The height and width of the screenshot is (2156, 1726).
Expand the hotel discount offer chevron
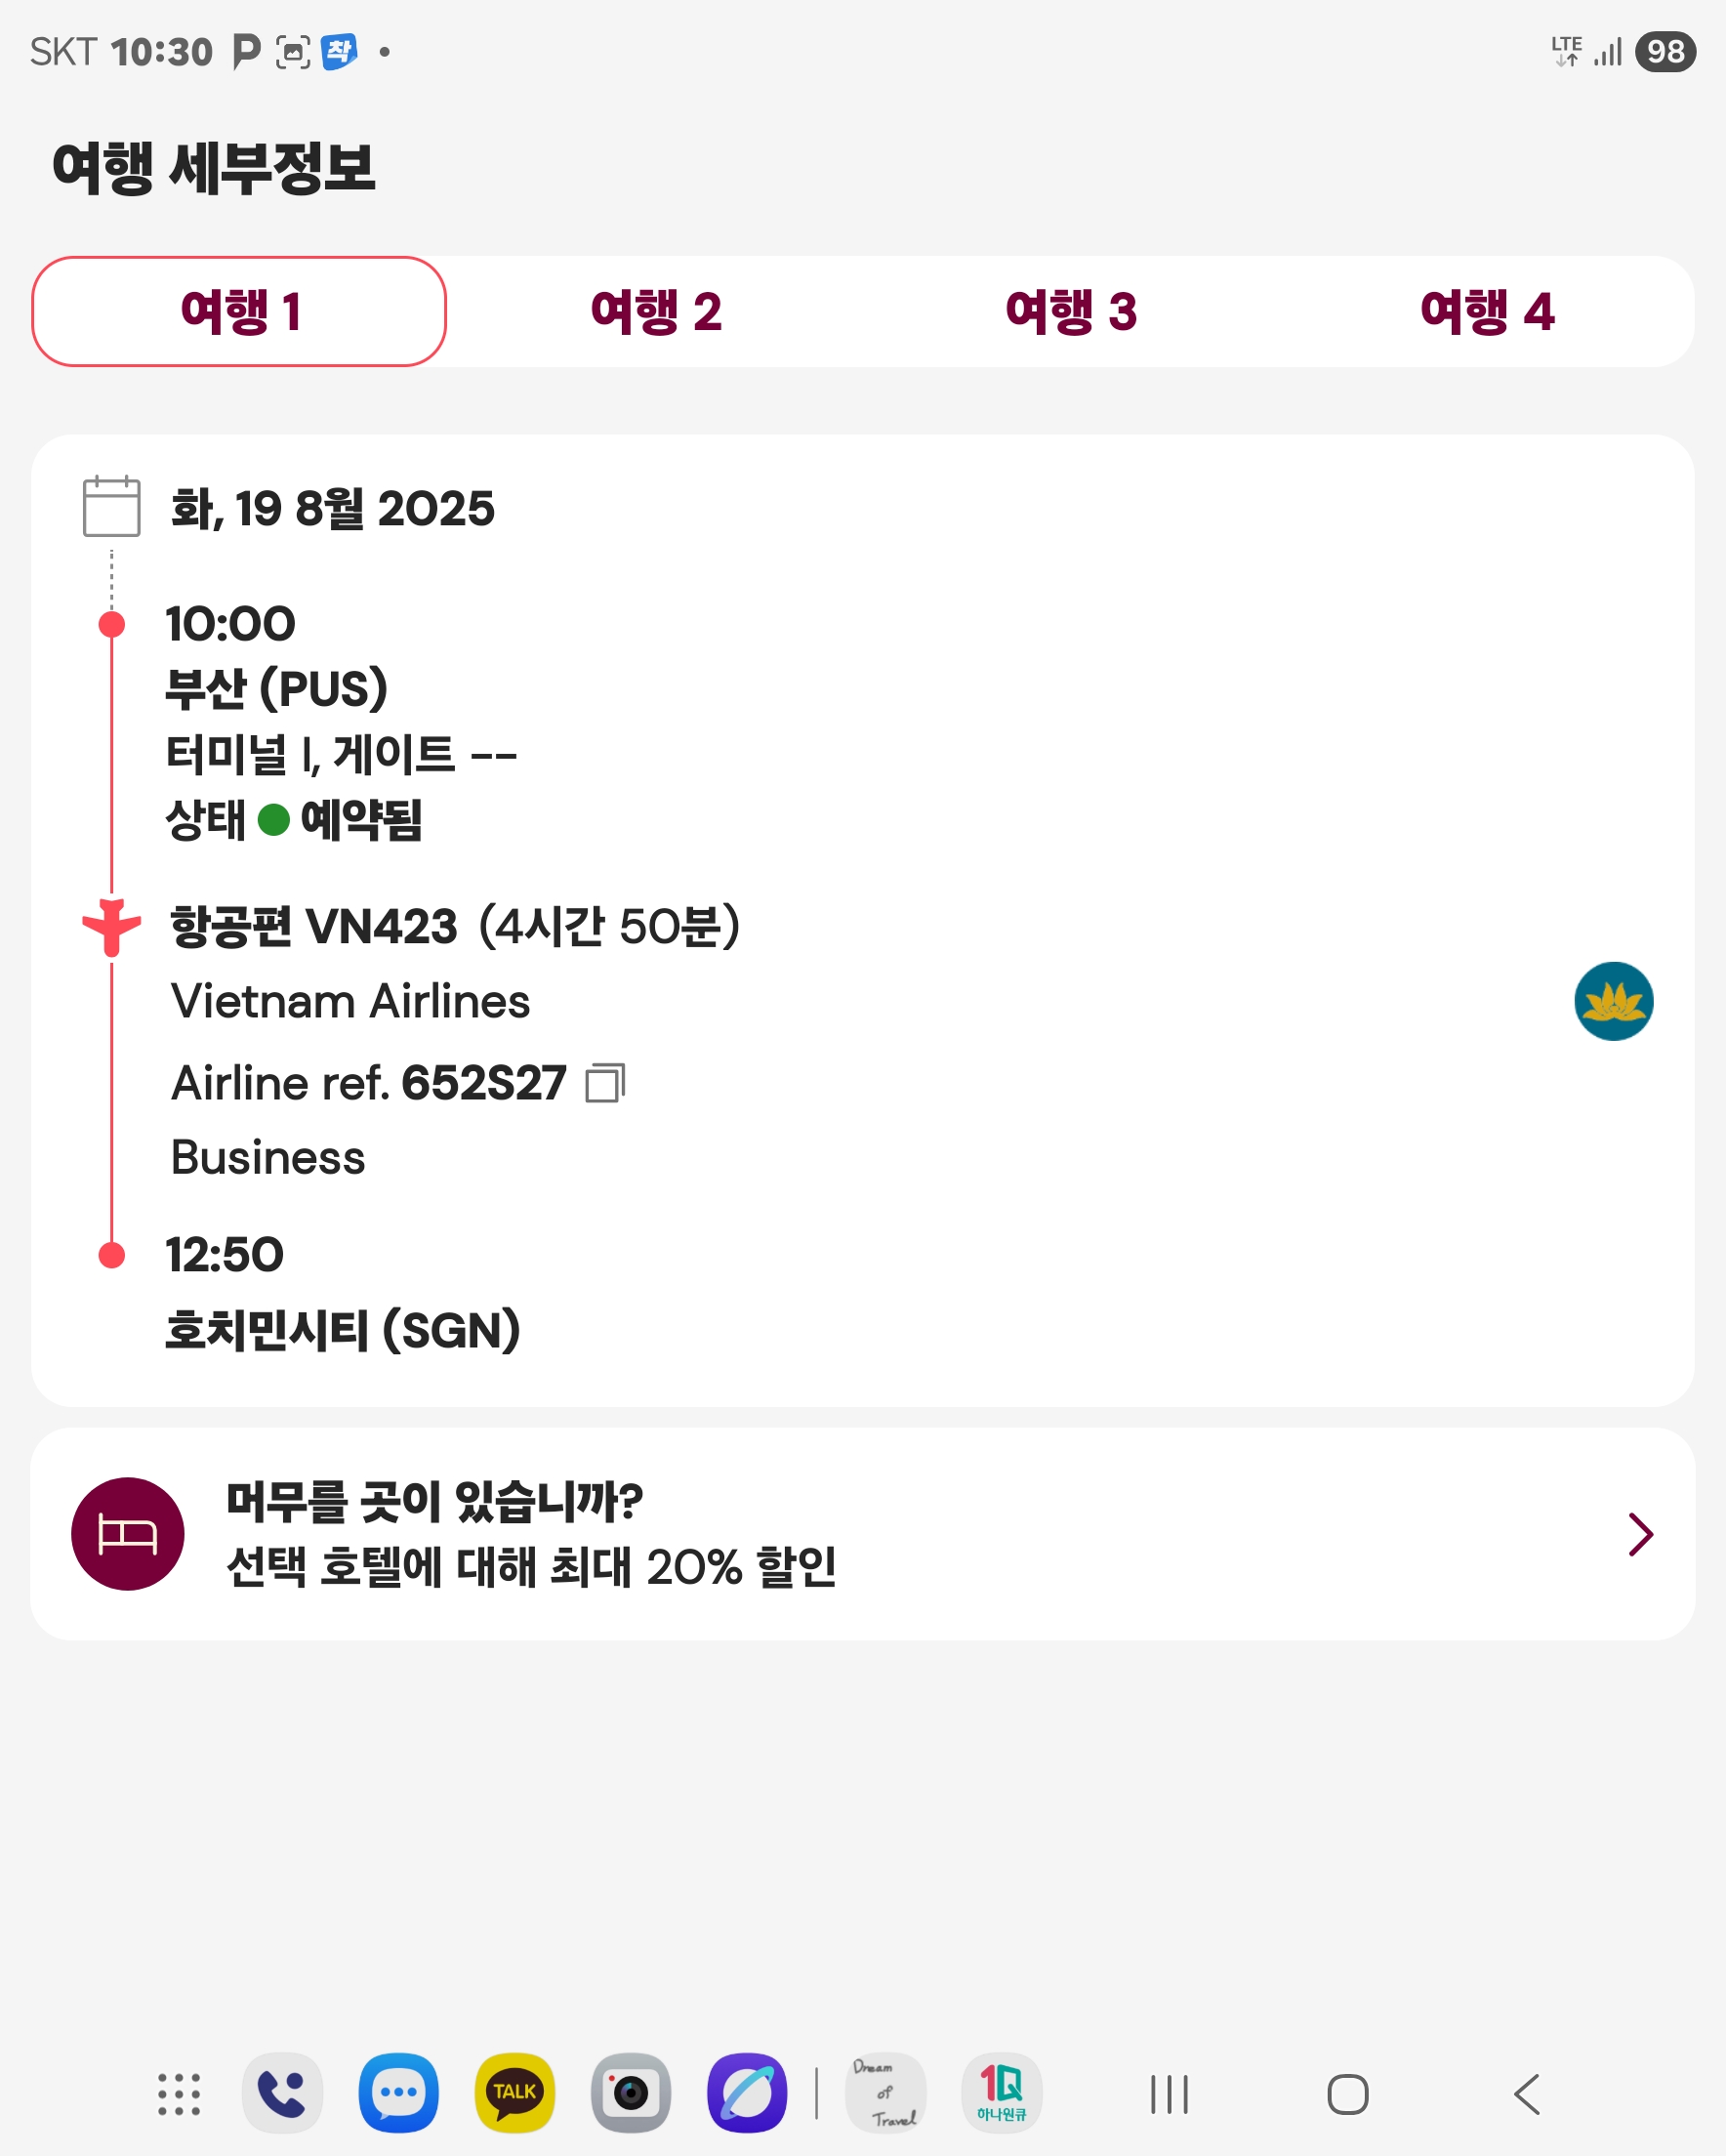(1640, 1534)
